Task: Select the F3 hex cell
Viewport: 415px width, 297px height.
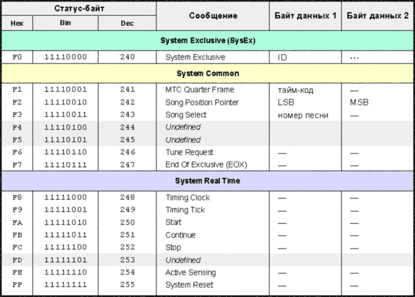Action: pyautogui.click(x=17, y=115)
